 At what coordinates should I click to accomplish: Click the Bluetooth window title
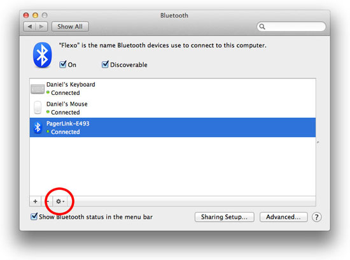pyautogui.click(x=174, y=15)
